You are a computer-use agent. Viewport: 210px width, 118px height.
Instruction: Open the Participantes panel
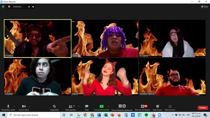coord(70,108)
